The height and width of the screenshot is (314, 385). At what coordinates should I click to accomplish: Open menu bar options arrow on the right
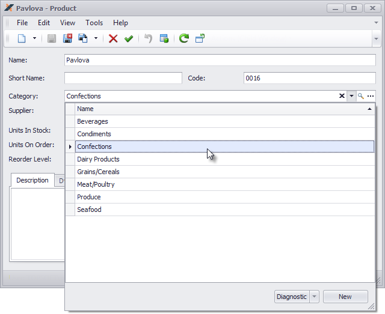click(376, 23)
